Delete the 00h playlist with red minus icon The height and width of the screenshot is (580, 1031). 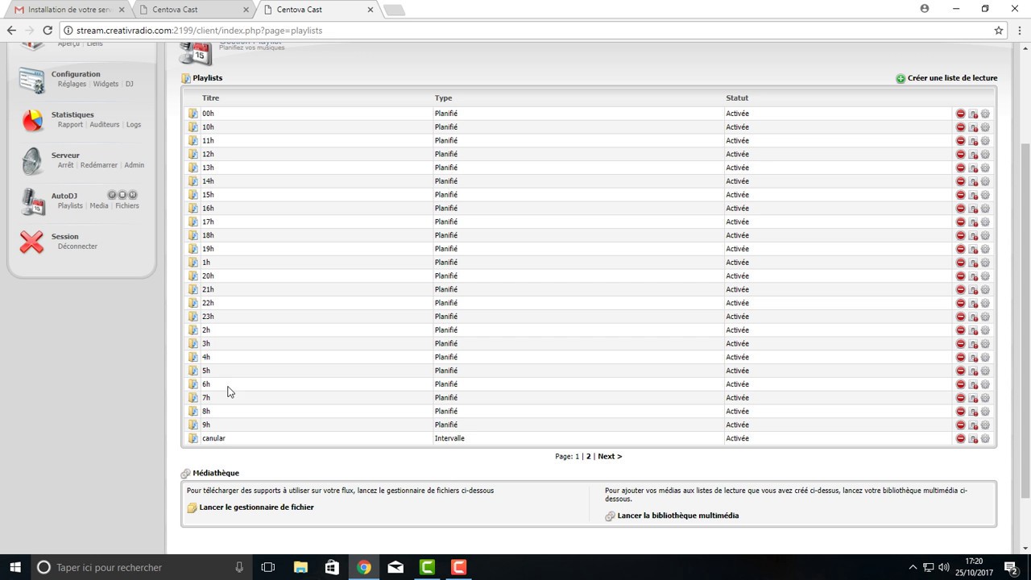[960, 114]
